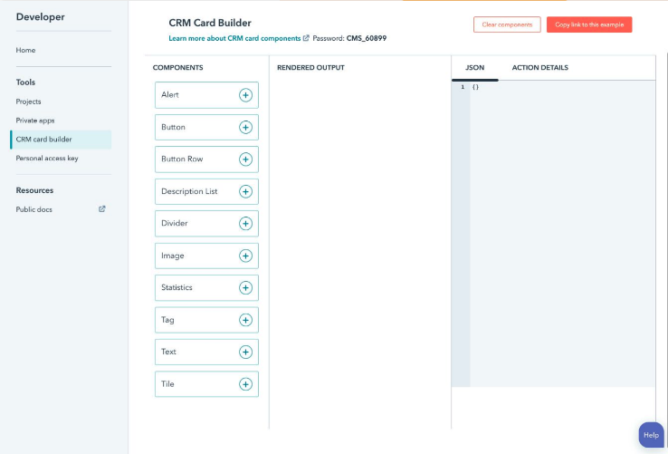
Task: Click the RENDERED OUTPUT heading
Action: point(310,67)
